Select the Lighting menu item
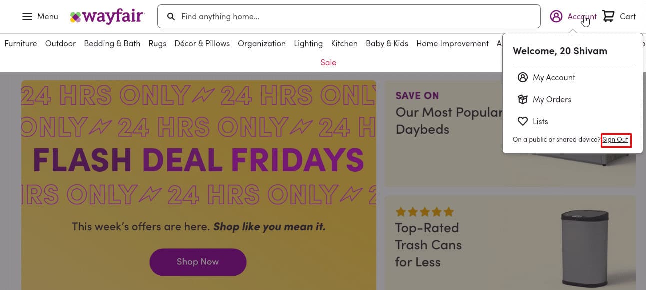The width and height of the screenshot is (646, 290). [x=308, y=44]
